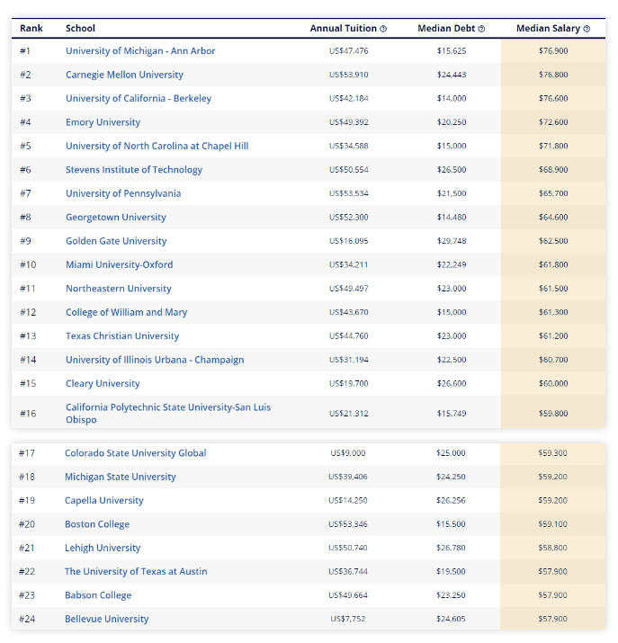The image size is (618, 643).
Task: Click tuition value US$50,740
Action: [x=348, y=549]
